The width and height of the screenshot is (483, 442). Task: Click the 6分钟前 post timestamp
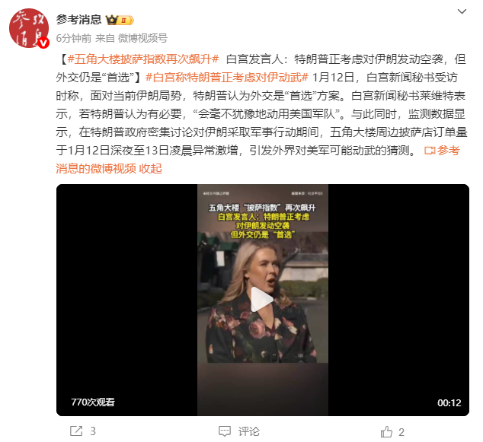(x=74, y=38)
